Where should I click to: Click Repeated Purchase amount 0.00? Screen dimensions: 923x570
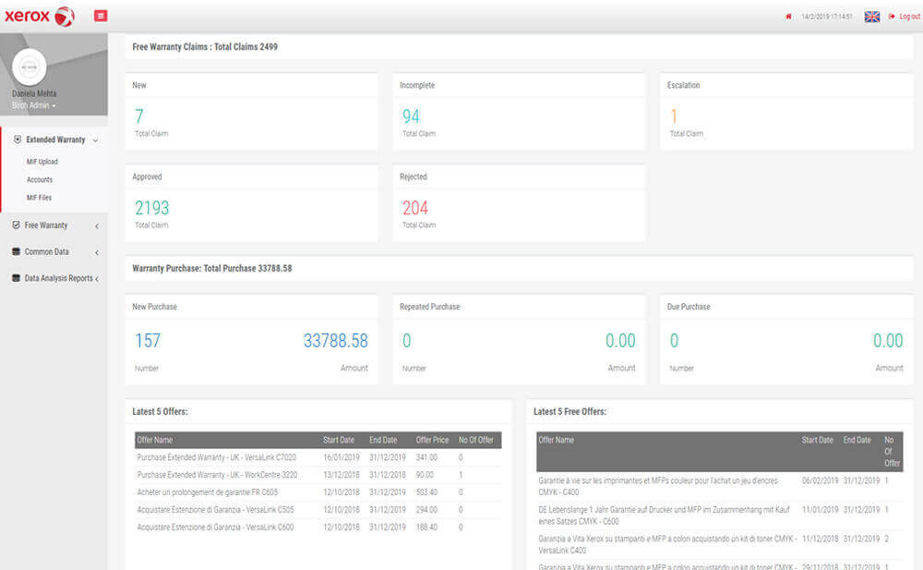click(x=620, y=341)
